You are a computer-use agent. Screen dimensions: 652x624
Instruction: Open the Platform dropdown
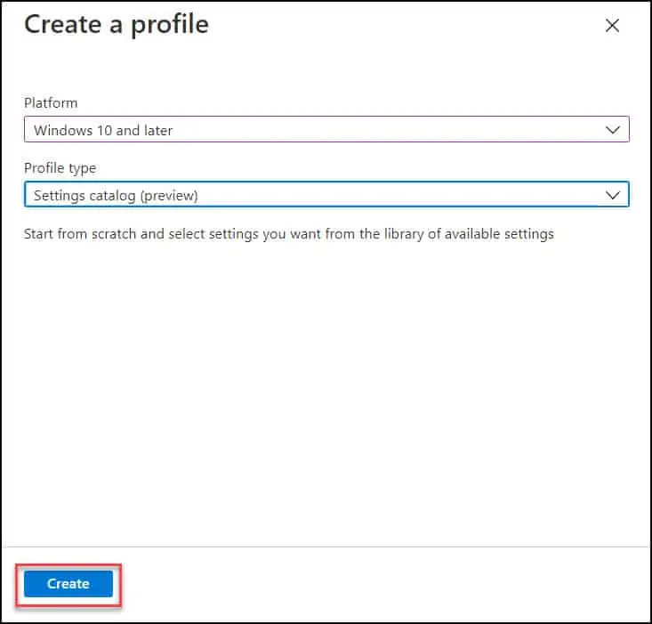326,129
